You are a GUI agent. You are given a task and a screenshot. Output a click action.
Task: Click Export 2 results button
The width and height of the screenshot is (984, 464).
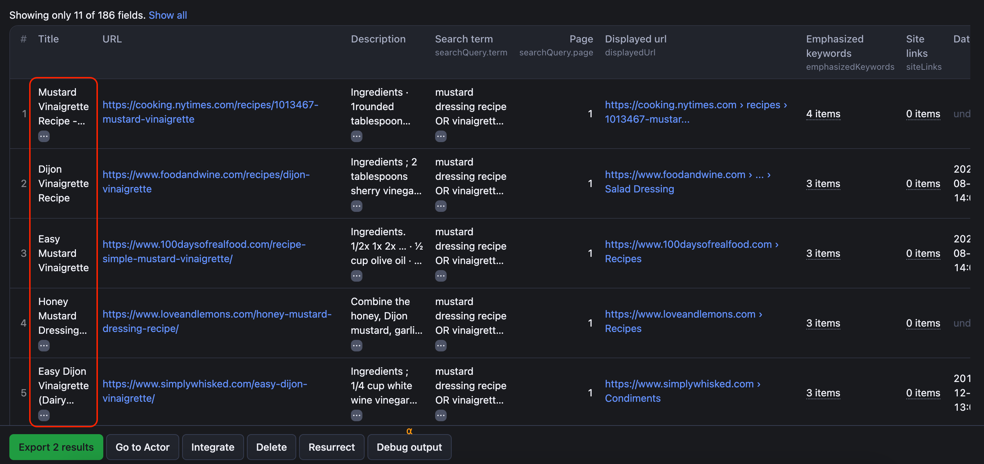coord(56,447)
